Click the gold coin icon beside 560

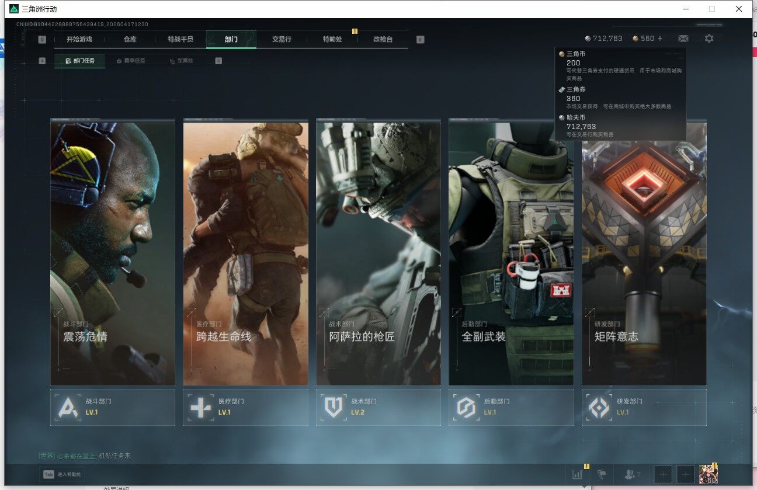coord(636,39)
